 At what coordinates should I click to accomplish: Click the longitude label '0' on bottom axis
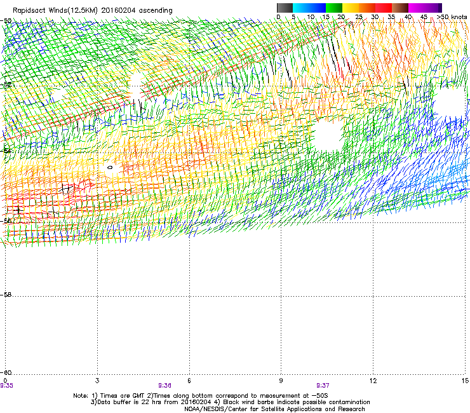[x=5, y=381]
